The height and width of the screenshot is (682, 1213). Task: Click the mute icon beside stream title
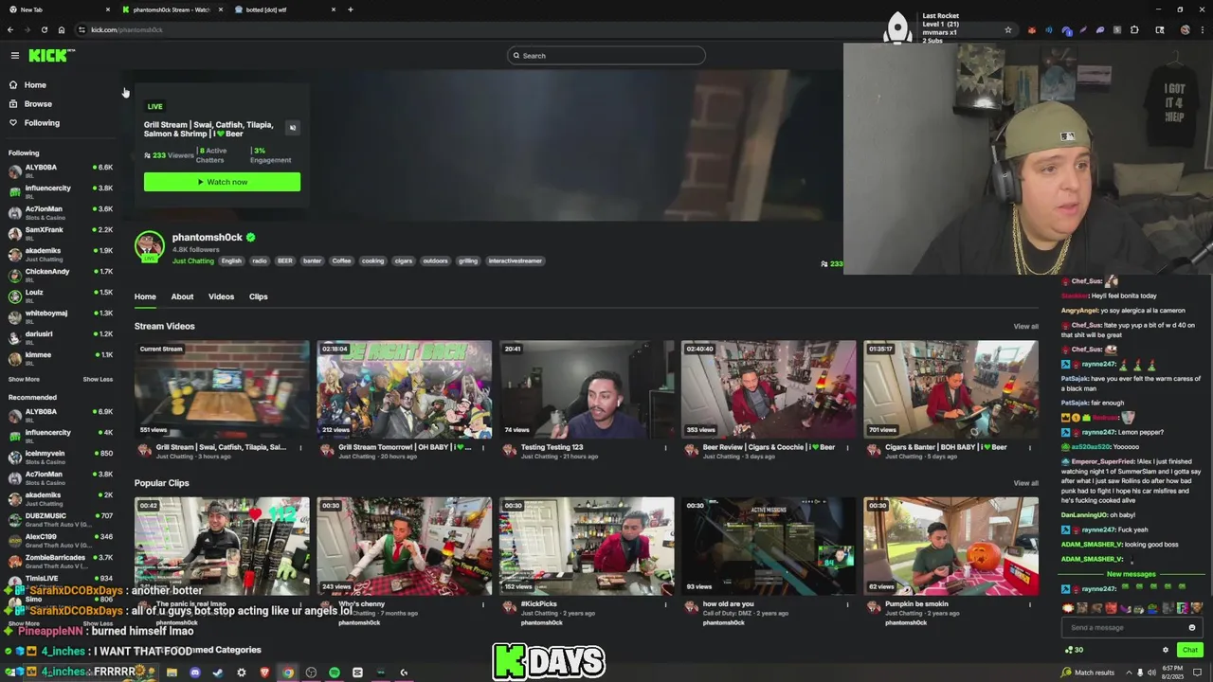pyautogui.click(x=292, y=128)
